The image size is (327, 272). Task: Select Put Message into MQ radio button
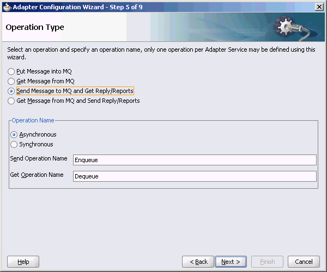(11, 72)
